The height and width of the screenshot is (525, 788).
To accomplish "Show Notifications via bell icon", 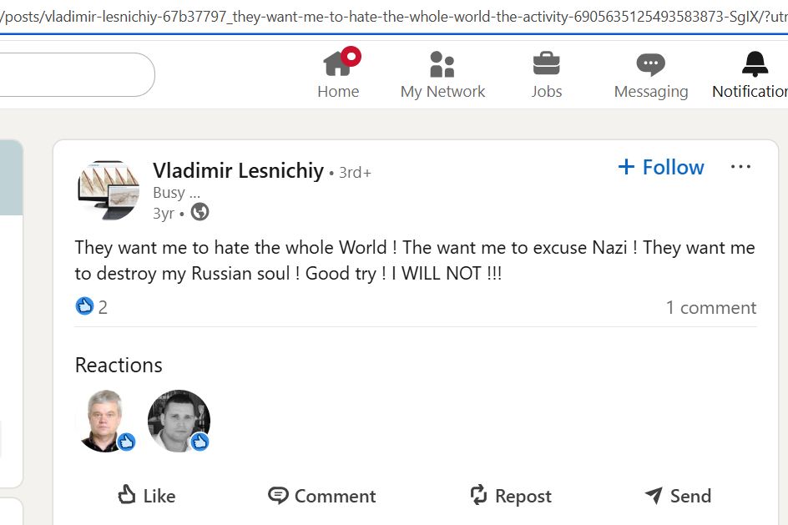I will [754, 64].
